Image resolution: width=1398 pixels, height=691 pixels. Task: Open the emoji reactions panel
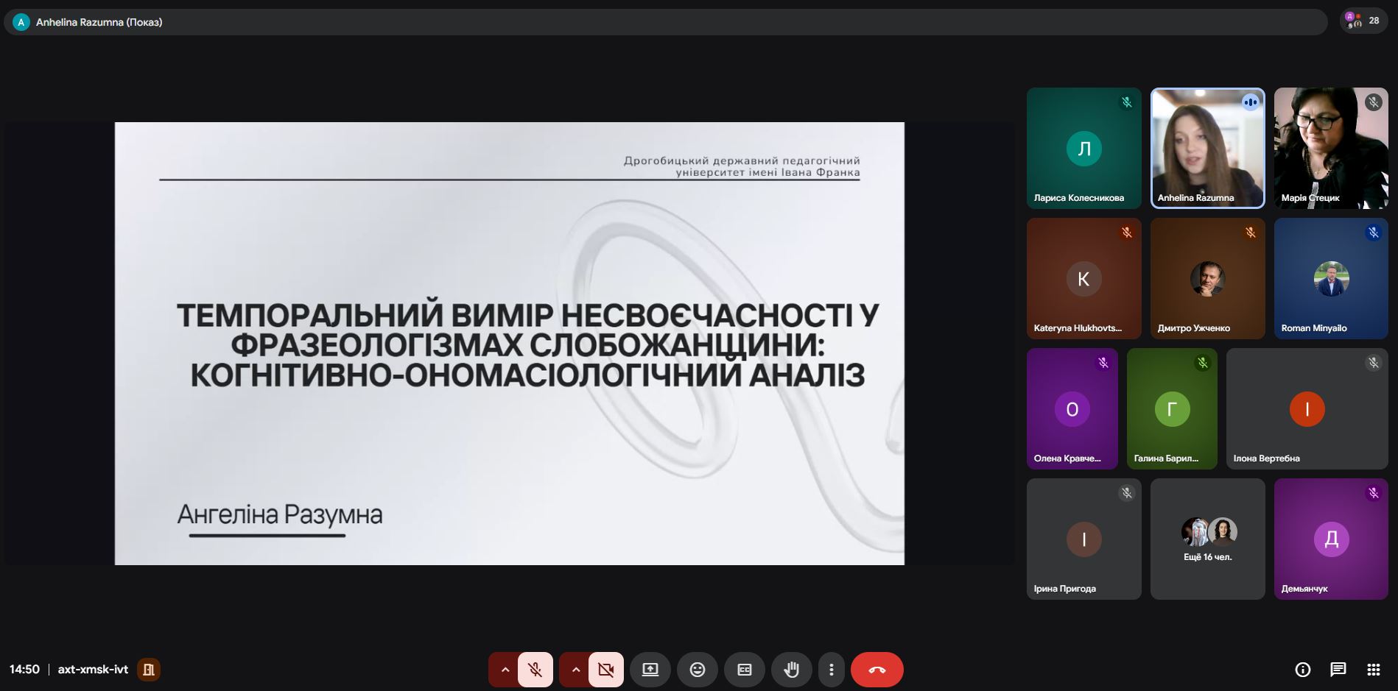[698, 670]
